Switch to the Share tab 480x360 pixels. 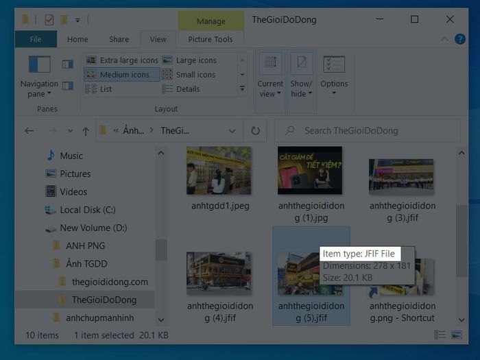[119, 39]
